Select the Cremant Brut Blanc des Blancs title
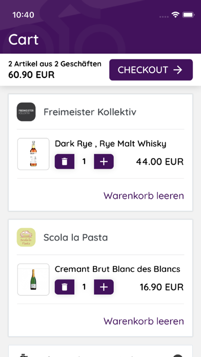This screenshot has height=357, width=201. tap(117, 269)
